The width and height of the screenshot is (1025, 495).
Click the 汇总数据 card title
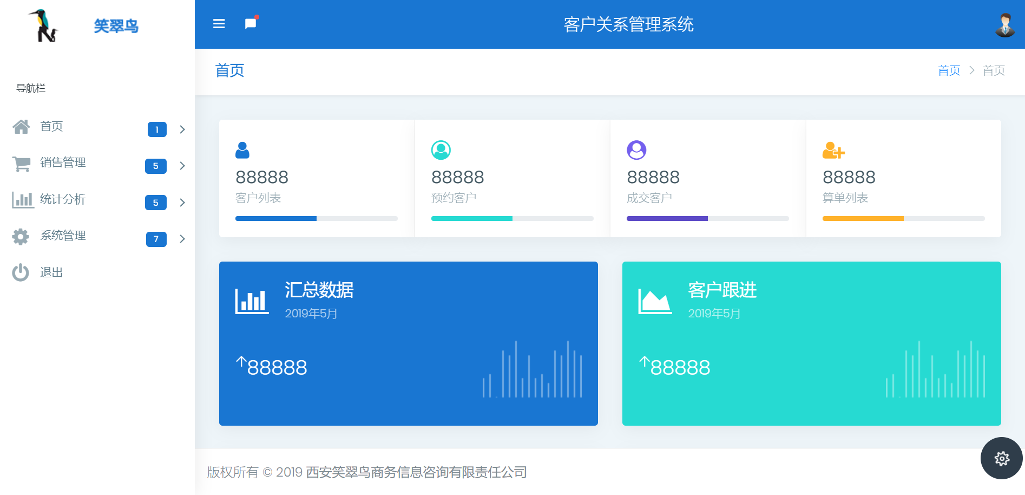tap(319, 290)
